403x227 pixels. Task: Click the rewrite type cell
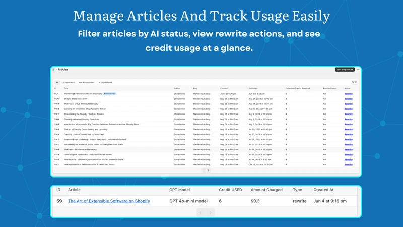click(x=300, y=201)
